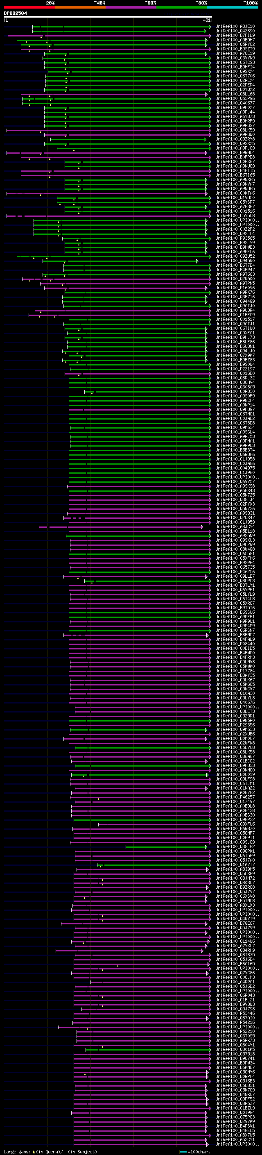Select label UniRef100_Q5N725
This screenshot has width=262, height=1155.
235,495
